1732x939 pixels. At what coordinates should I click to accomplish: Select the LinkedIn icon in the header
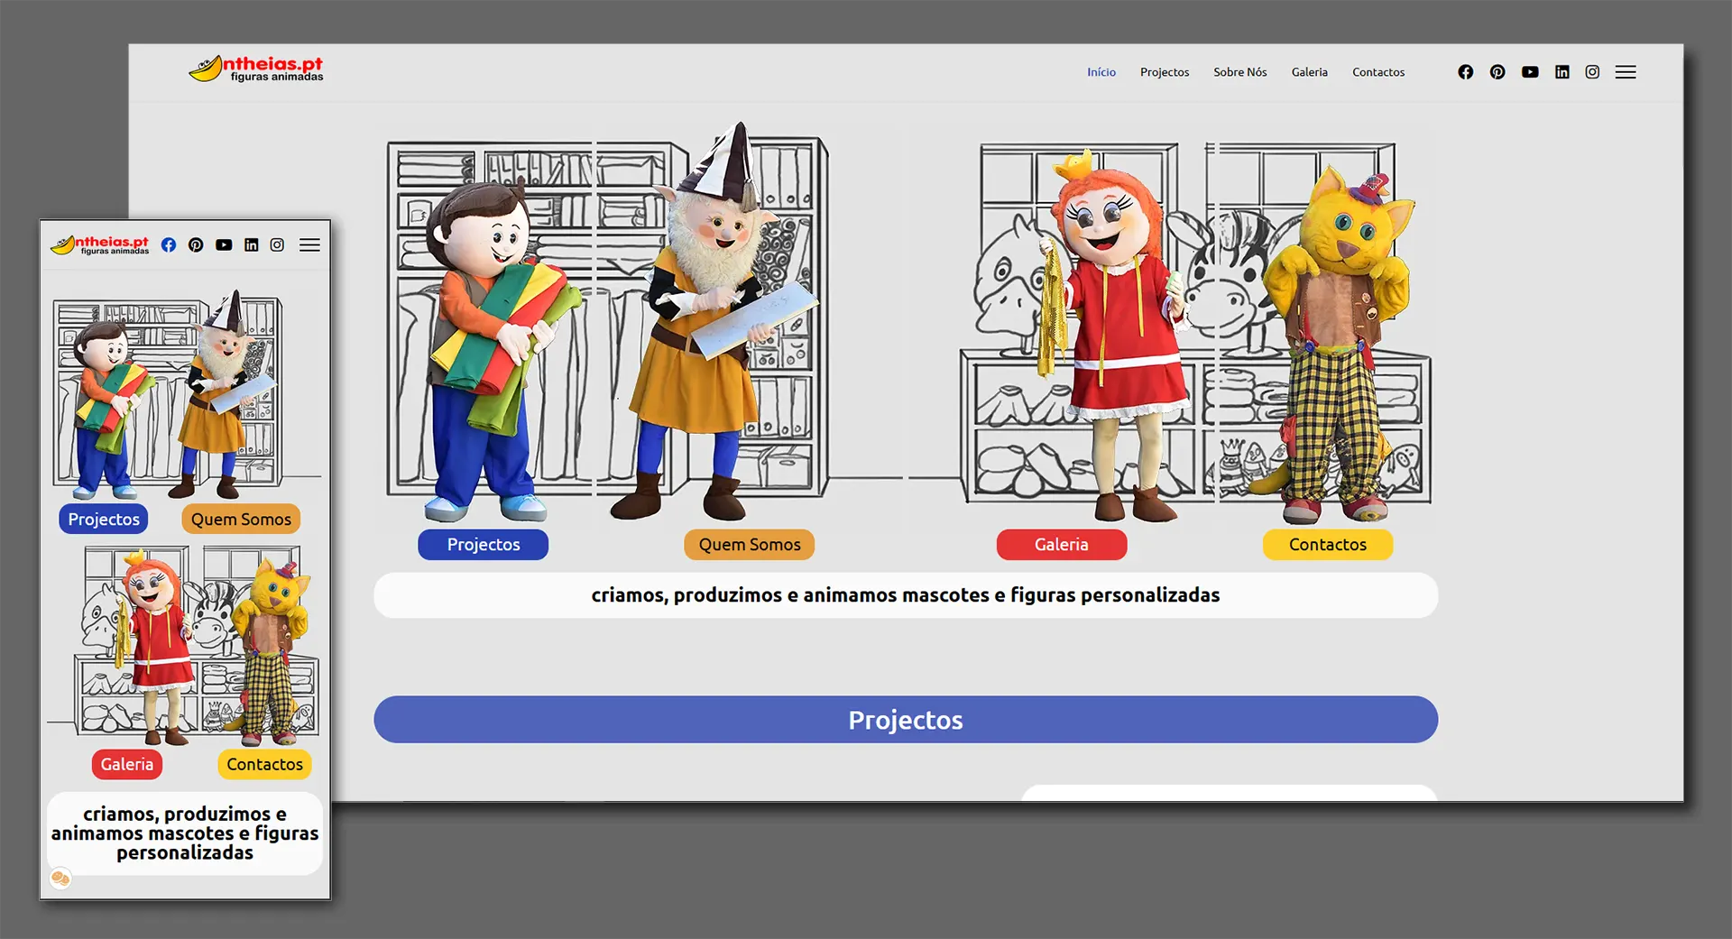tap(1562, 71)
